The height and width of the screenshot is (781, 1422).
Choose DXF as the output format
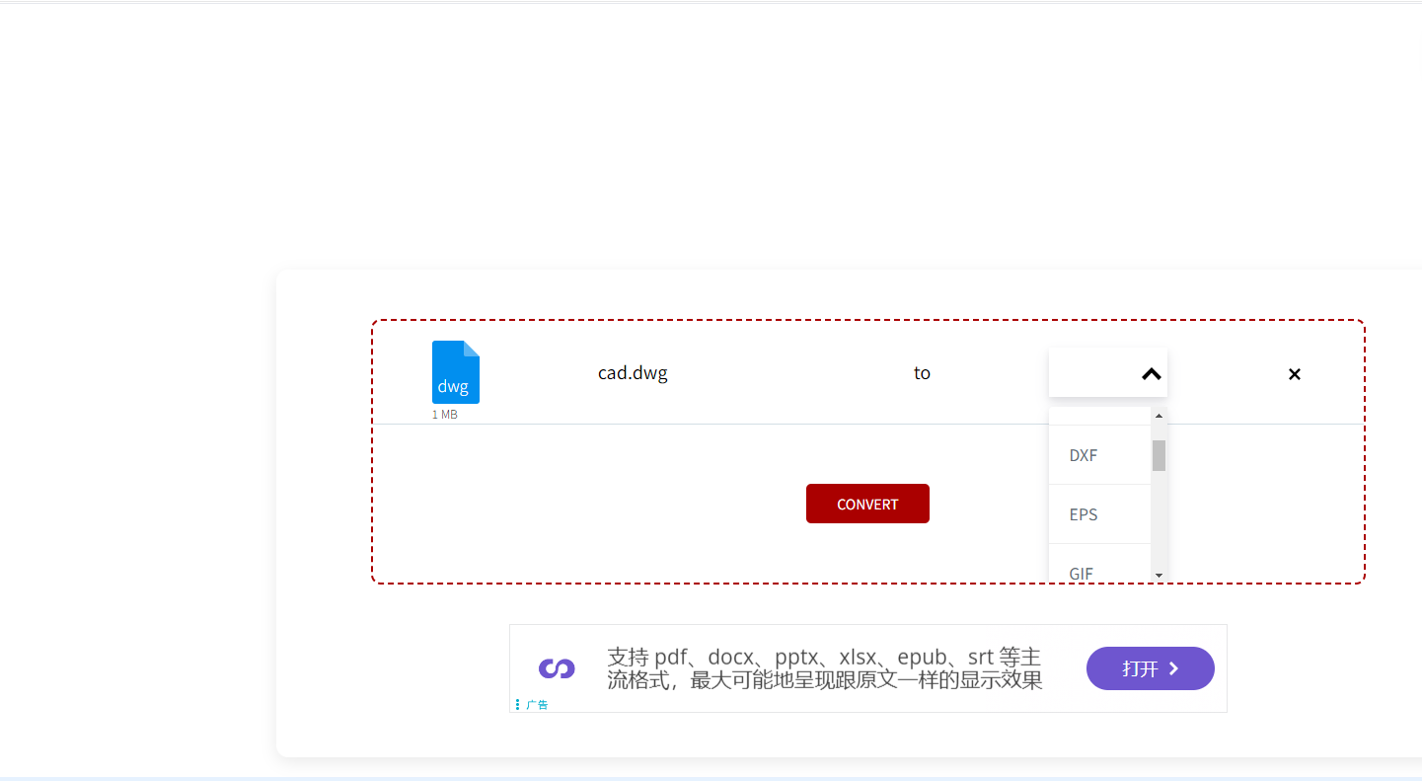coord(1084,455)
